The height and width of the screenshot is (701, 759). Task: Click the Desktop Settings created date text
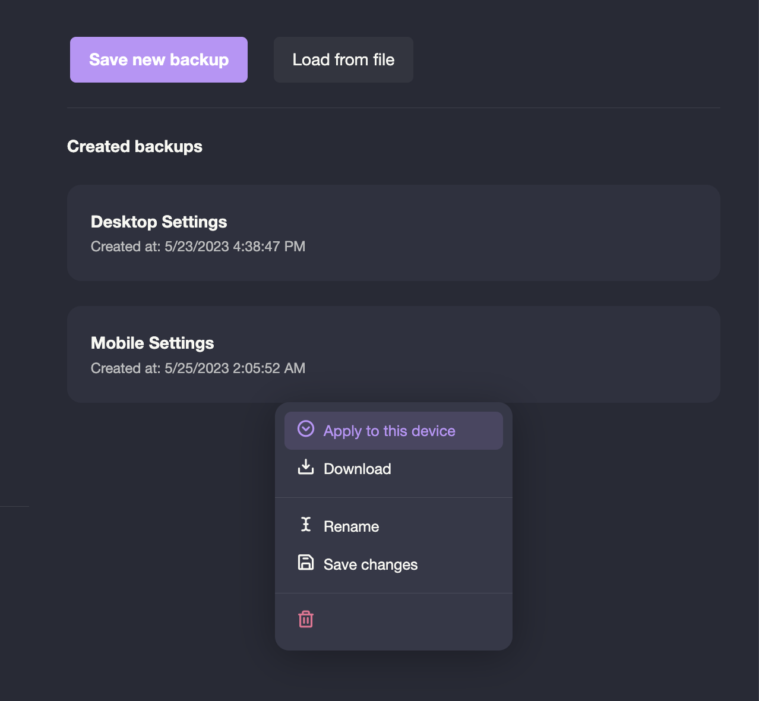tap(198, 246)
